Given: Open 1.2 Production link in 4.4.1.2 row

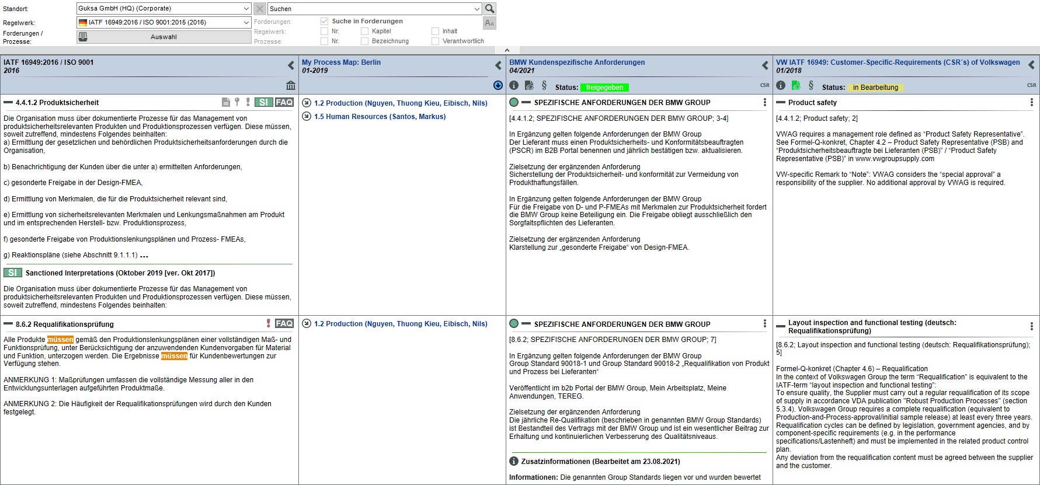Looking at the screenshot, I should point(401,103).
